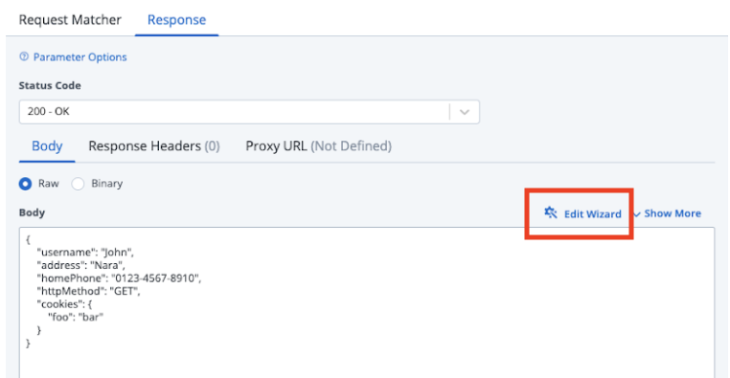Click the "foo": "bar" line in body
This screenshot has width=730, height=378.
click(x=76, y=317)
